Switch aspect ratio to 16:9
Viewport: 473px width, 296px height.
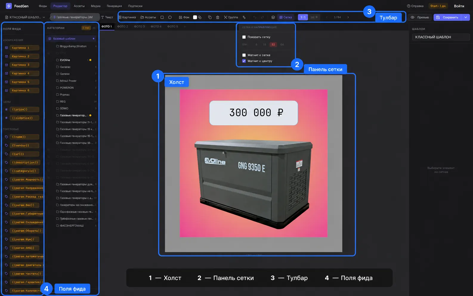coord(314,17)
